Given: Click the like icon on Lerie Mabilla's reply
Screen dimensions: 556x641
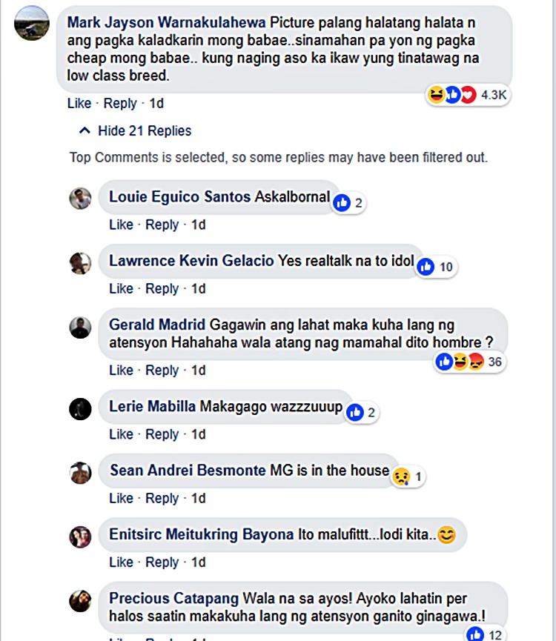Looking at the screenshot, I should point(355,413).
